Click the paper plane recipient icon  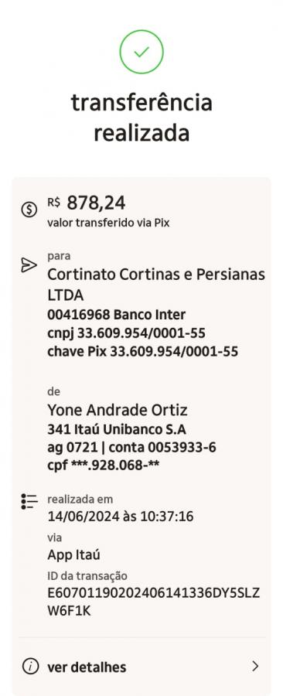(29, 265)
